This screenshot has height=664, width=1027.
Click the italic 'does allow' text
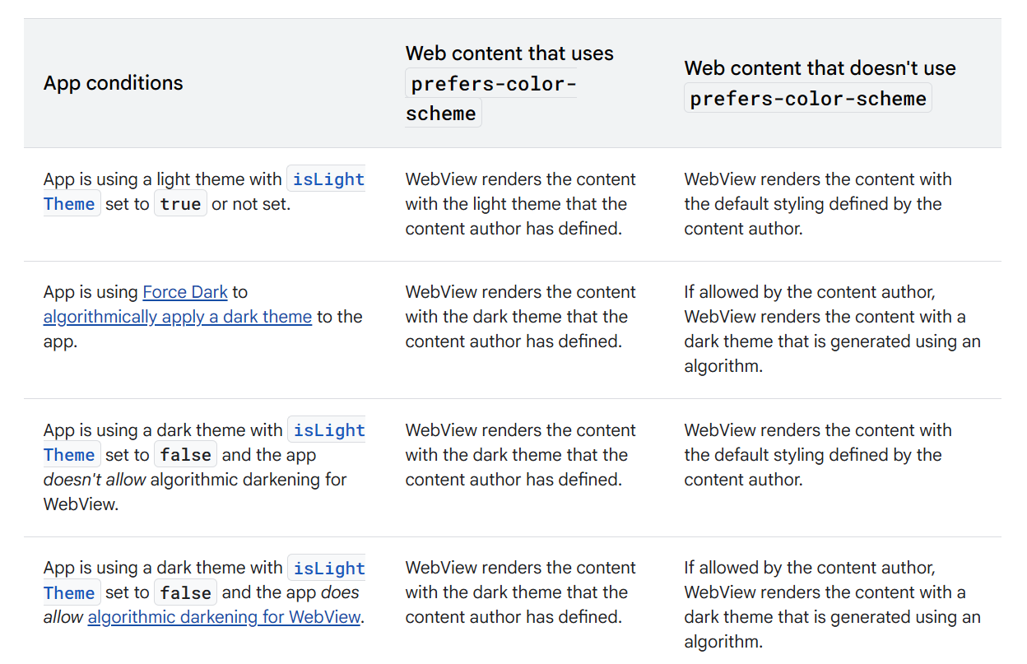coord(202,605)
